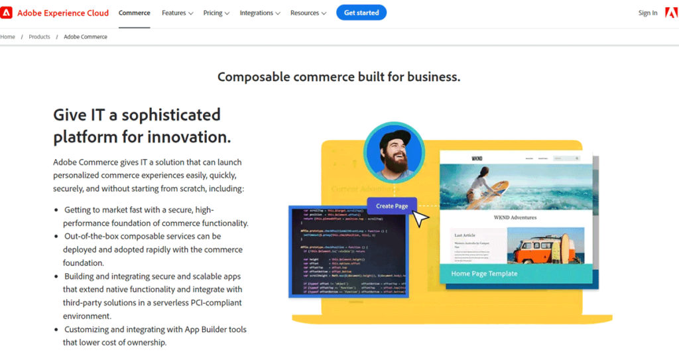
Task: Go to Products in the breadcrumb
Action: click(39, 37)
